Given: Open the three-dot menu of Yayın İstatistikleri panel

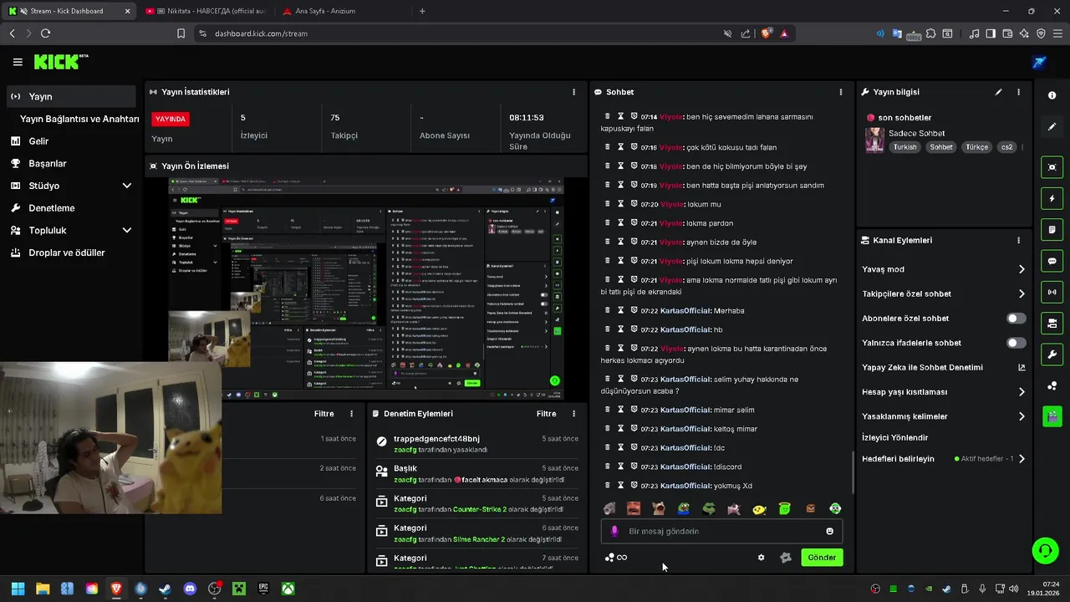Looking at the screenshot, I should tap(573, 92).
